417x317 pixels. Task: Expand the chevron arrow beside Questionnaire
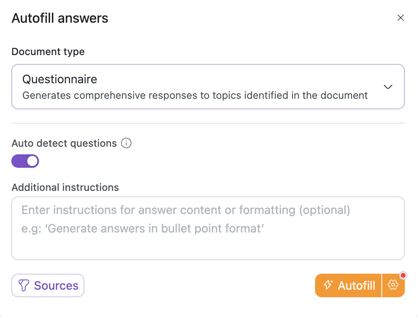click(388, 87)
